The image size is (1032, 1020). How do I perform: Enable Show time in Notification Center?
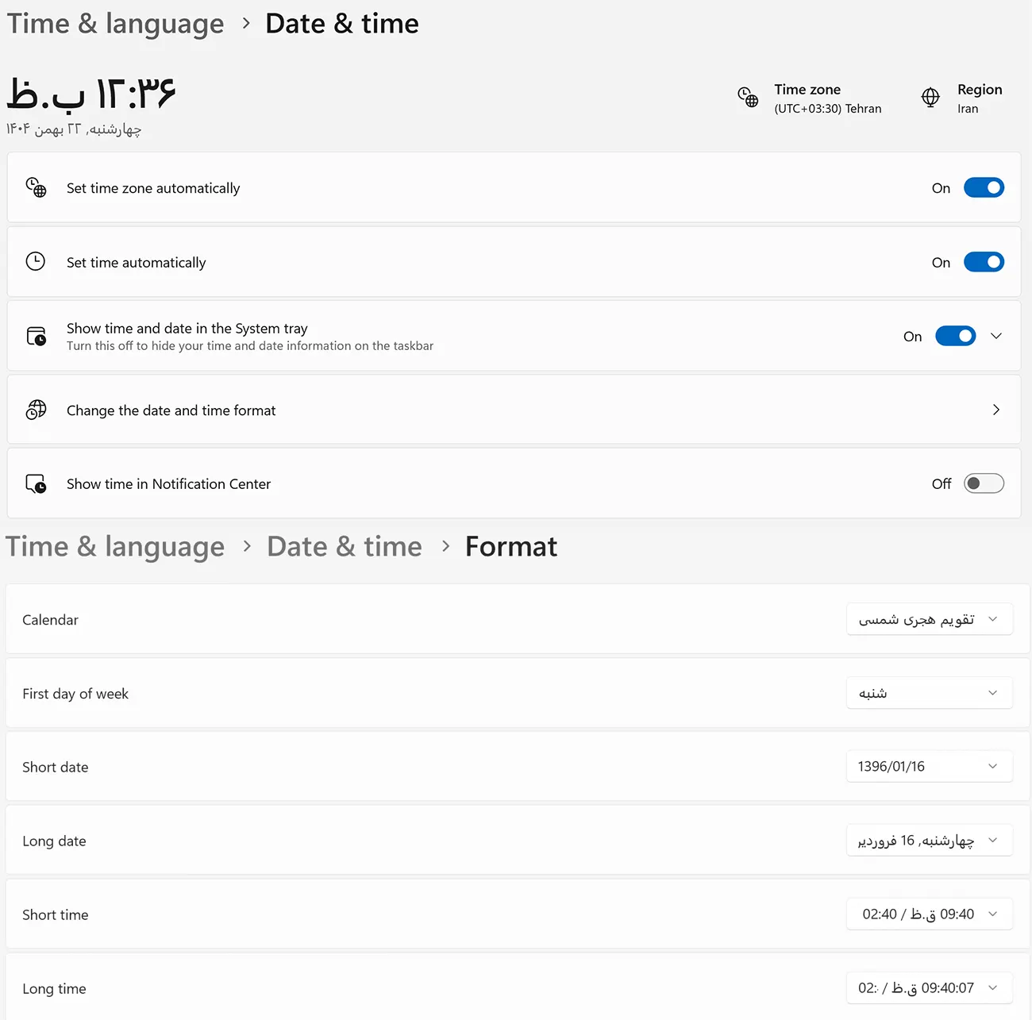click(984, 483)
